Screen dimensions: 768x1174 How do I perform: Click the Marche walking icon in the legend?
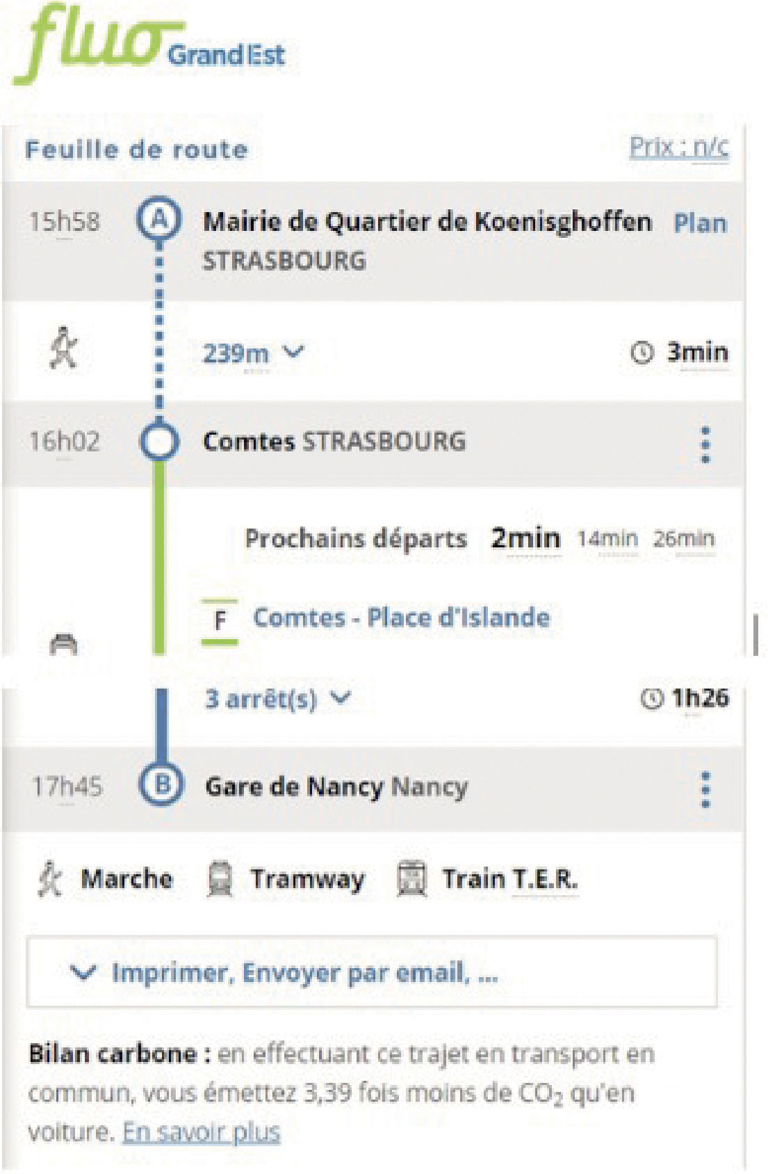(x=50, y=879)
